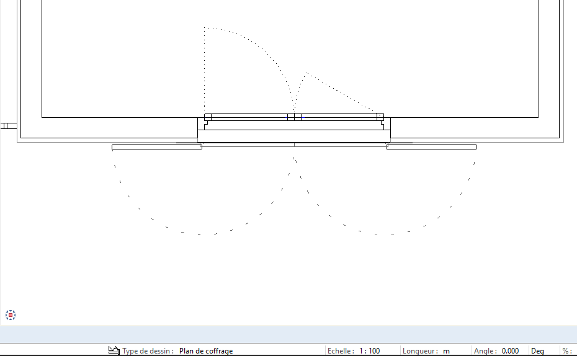Select the length unit 'm' in status bar
The height and width of the screenshot is (356, 577).
point(446,351)
